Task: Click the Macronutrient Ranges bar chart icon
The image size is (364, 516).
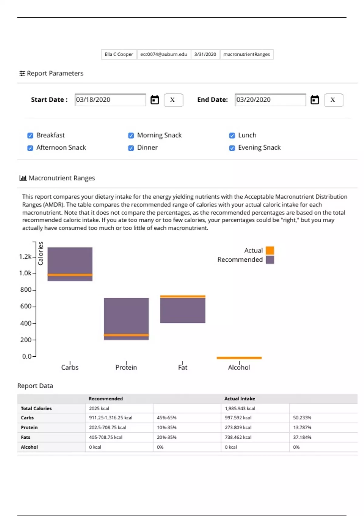Action: pos(23,178)
